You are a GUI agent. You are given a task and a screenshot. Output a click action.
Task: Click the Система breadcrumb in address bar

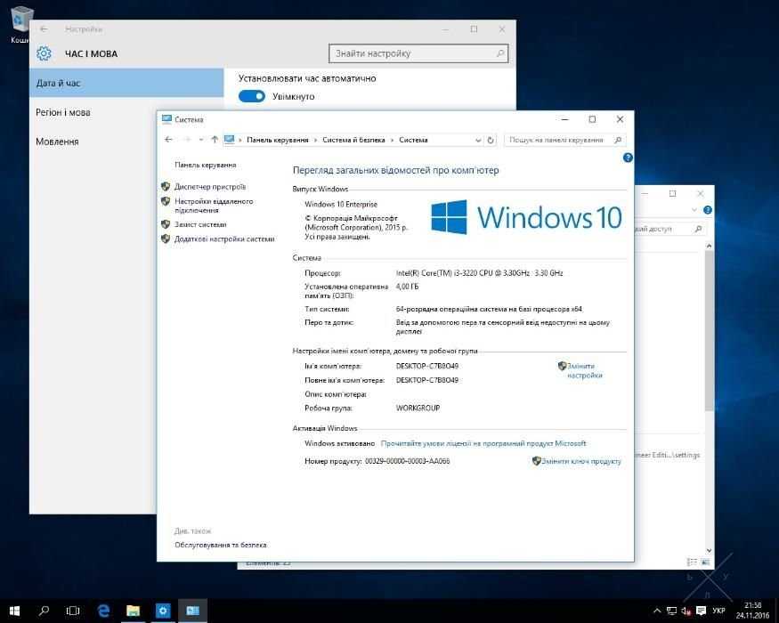(413, 140)
